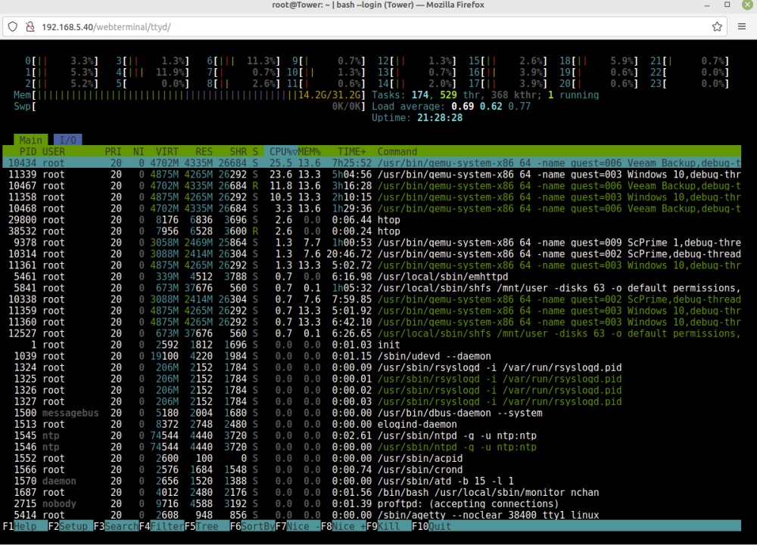The height and width of the screenshot is (545, 757).
Task: Click F10 Quit in the function bar
Action: 431,526
